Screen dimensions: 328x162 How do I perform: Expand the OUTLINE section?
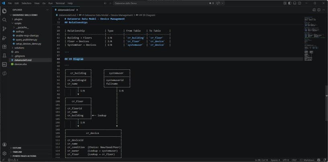click(x=17, y=148)
